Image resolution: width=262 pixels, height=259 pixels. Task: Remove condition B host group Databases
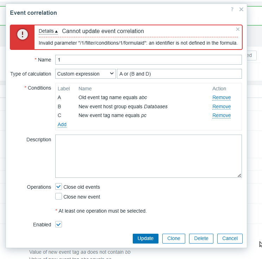(221, 106)
